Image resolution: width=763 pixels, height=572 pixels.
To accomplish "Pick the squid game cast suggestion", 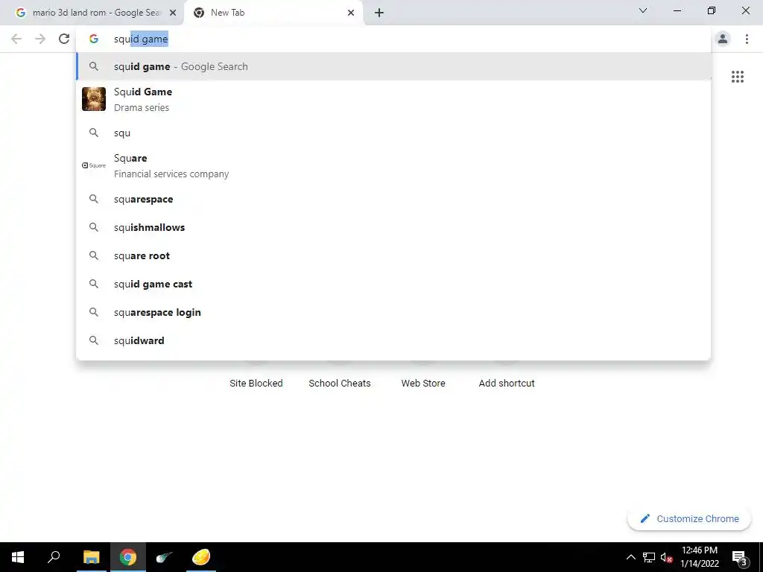I will [393, 284].
